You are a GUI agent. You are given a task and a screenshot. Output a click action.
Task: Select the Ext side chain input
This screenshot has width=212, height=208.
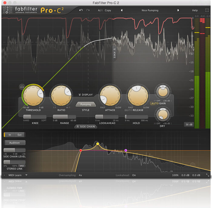tap(19, 135)
